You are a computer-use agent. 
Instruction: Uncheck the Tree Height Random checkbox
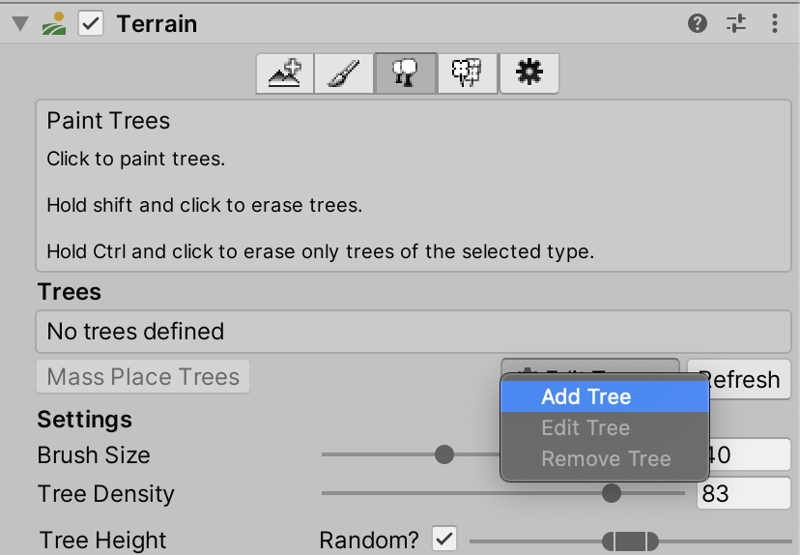tap(444, 539)
